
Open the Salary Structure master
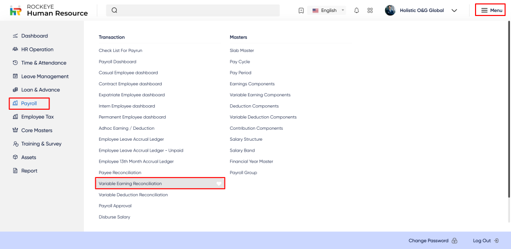[246, 139]
